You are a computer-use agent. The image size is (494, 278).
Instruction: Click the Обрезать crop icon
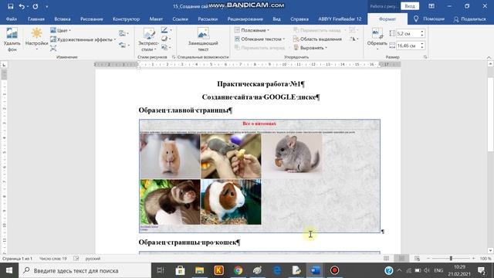[x=377, y=33]
